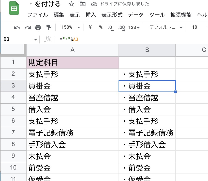Star this spreadsheet document

point(71,4)
